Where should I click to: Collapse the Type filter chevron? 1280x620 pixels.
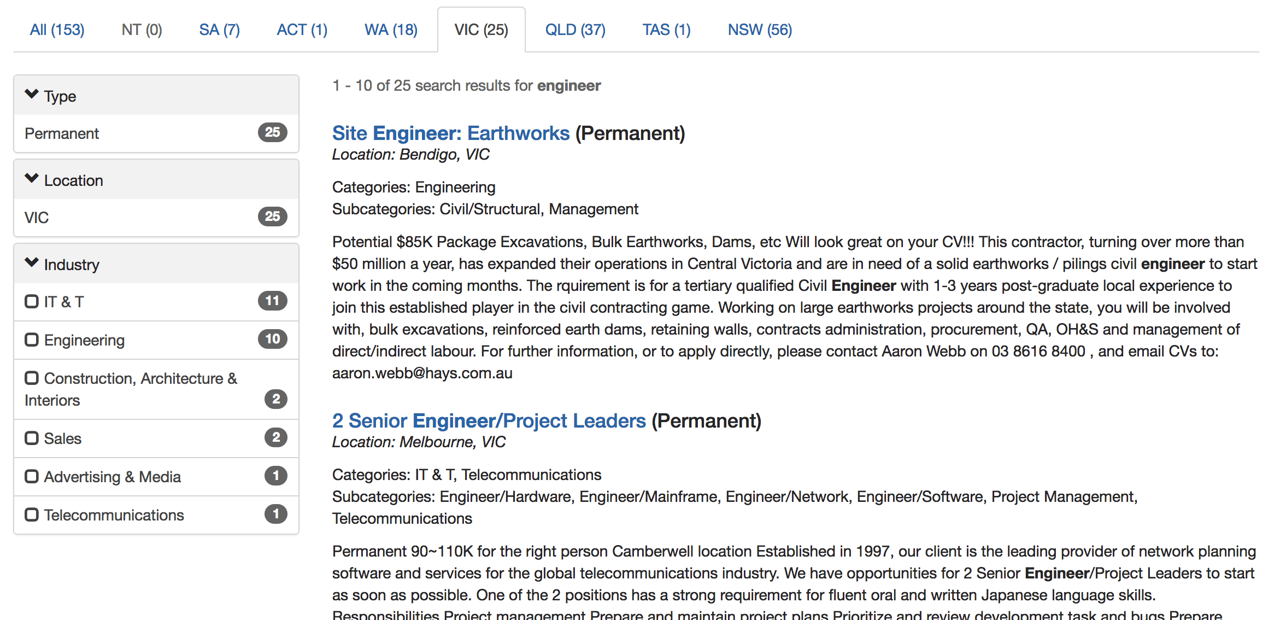click(32, 95)
